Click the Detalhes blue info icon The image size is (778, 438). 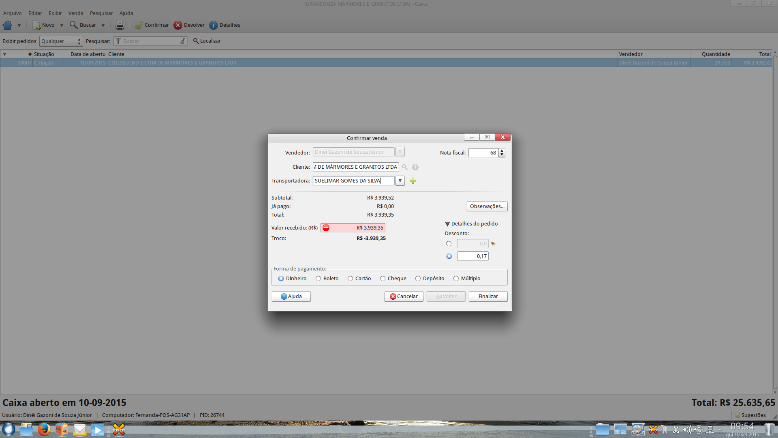[x=214, y=25]
